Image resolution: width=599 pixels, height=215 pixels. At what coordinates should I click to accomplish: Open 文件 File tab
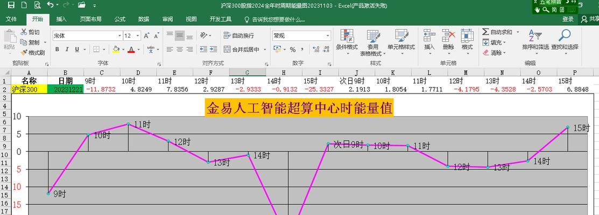[11, 19]
